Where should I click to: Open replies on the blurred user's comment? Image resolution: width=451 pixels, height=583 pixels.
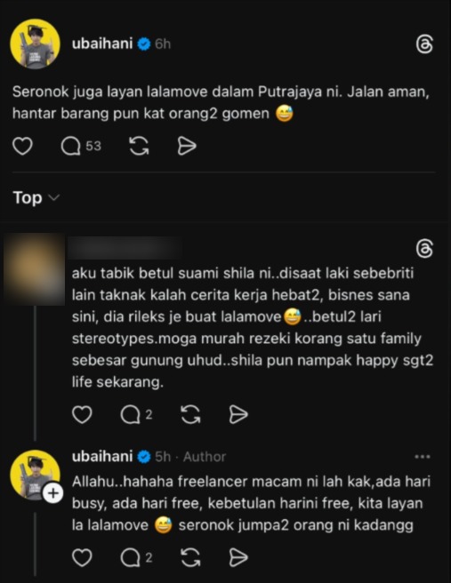coord(137,414)
